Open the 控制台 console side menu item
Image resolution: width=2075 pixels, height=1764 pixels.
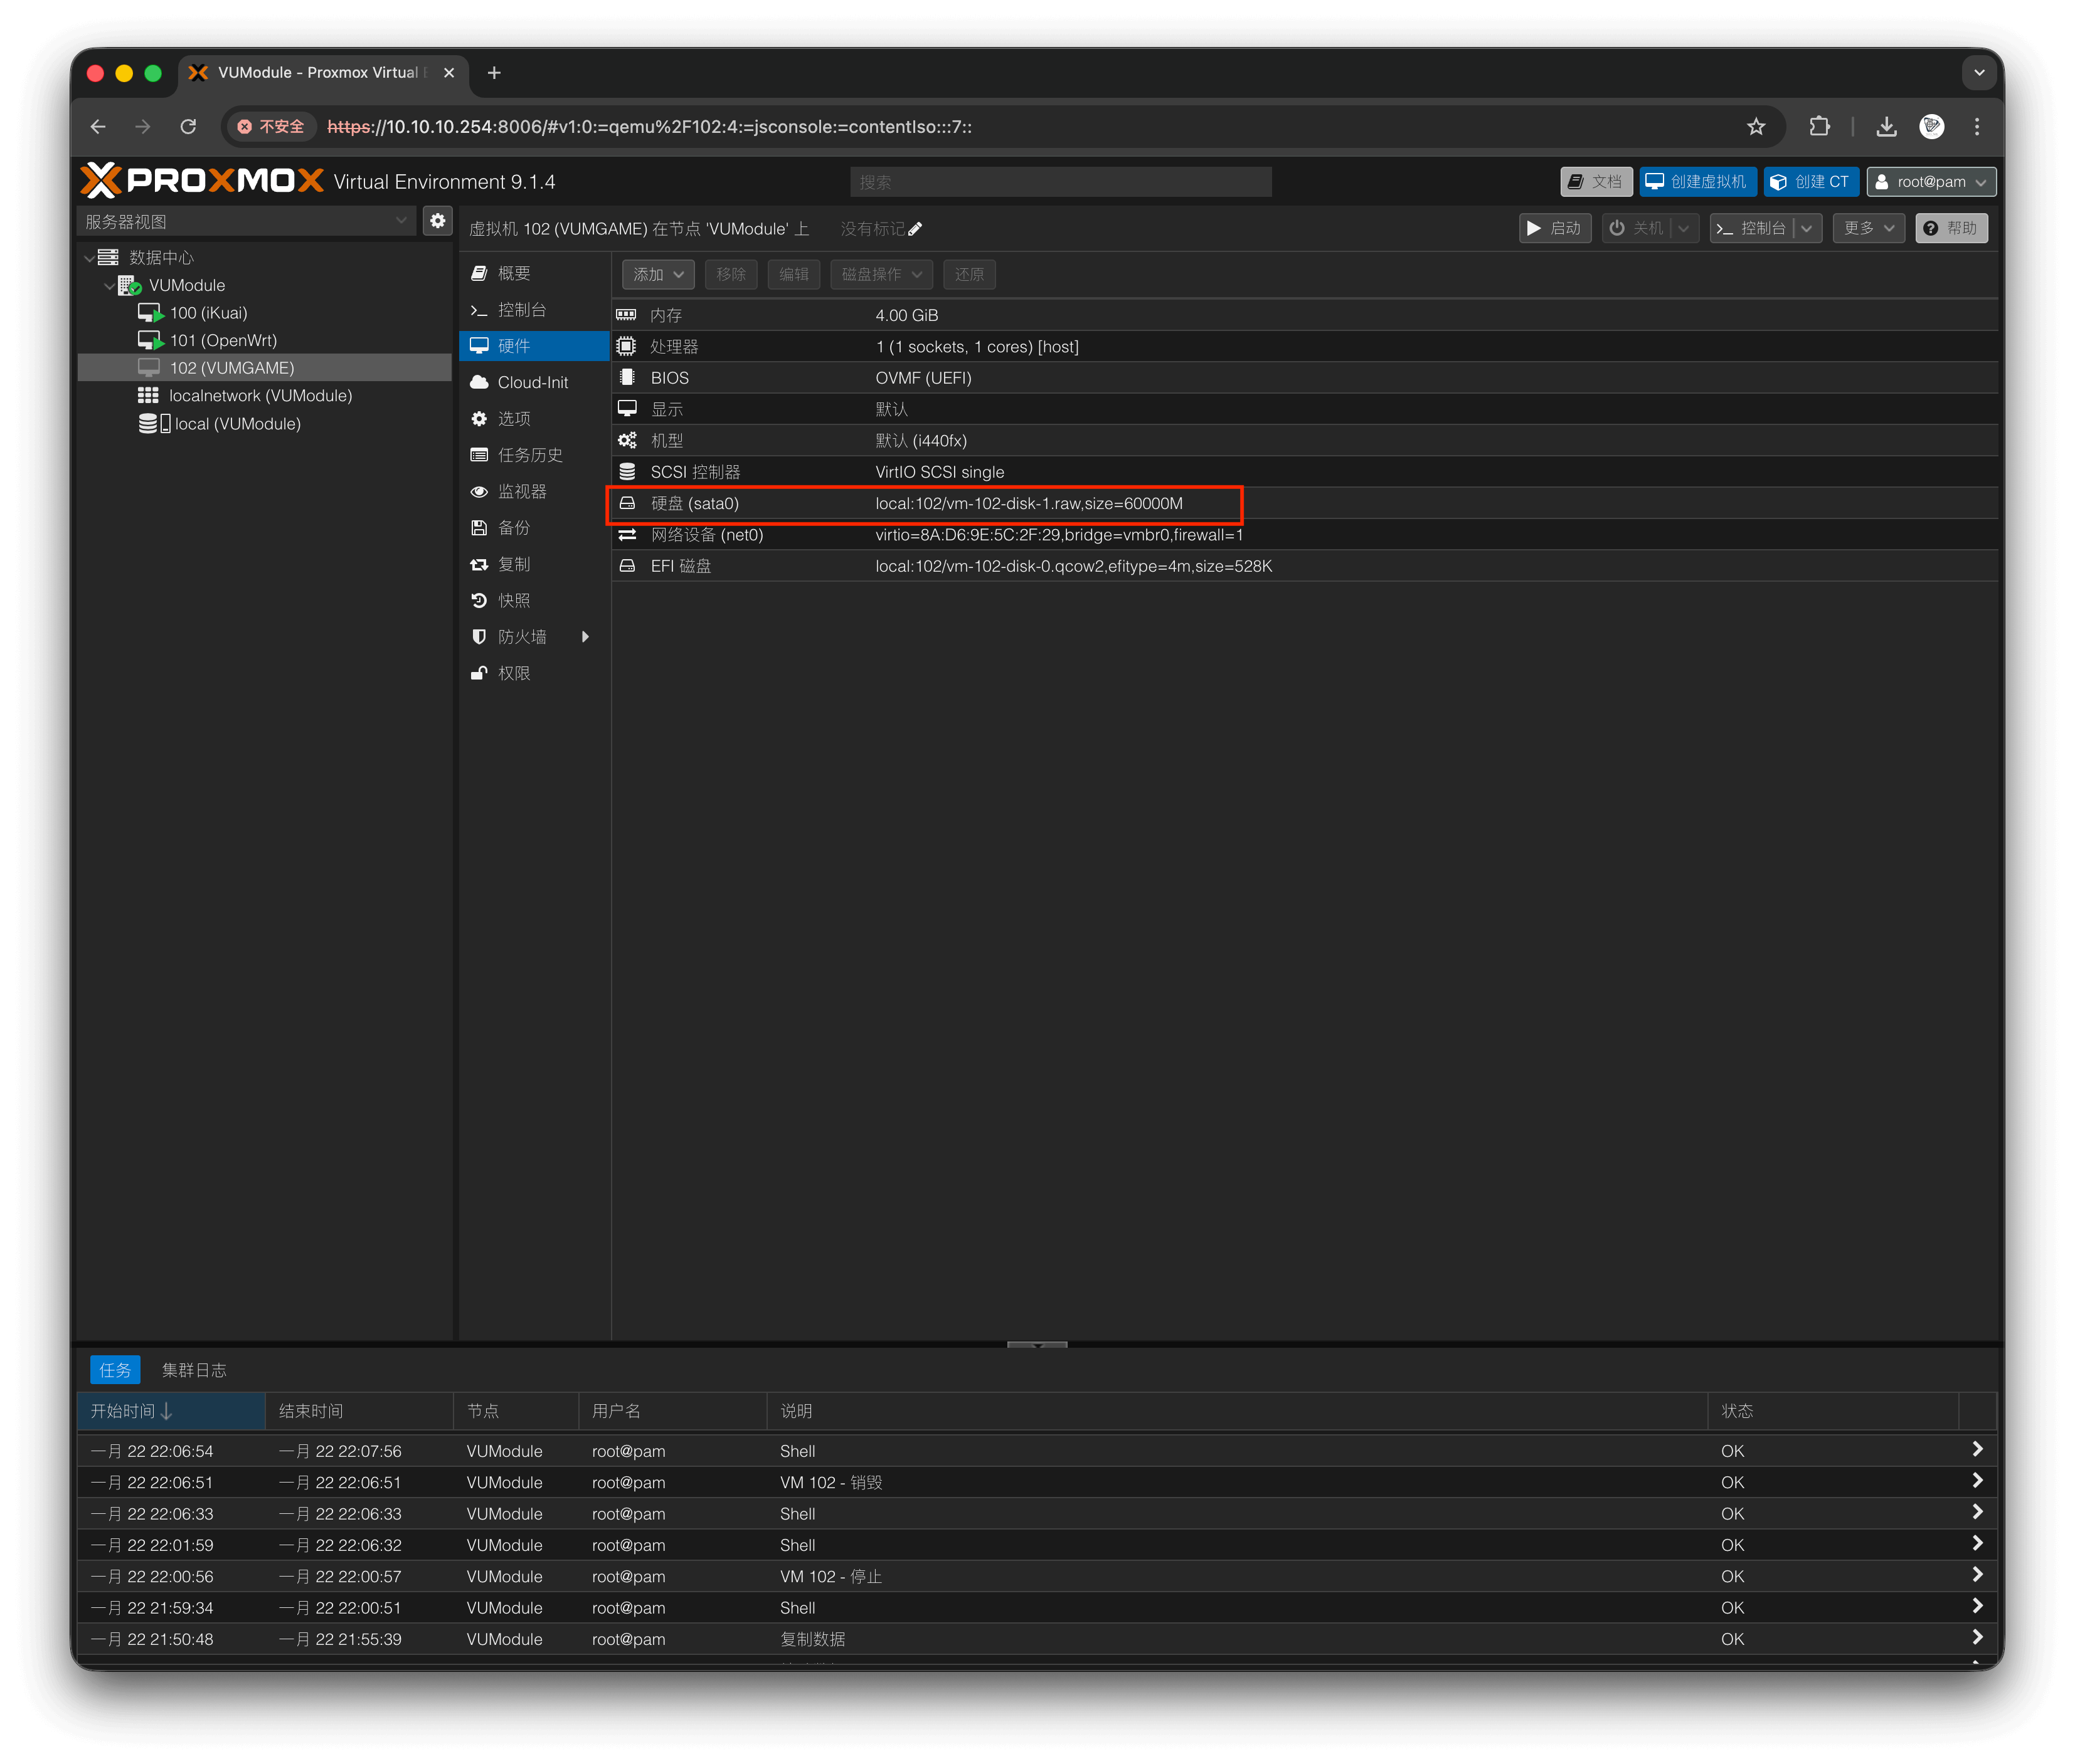click(x=521, y=310)
